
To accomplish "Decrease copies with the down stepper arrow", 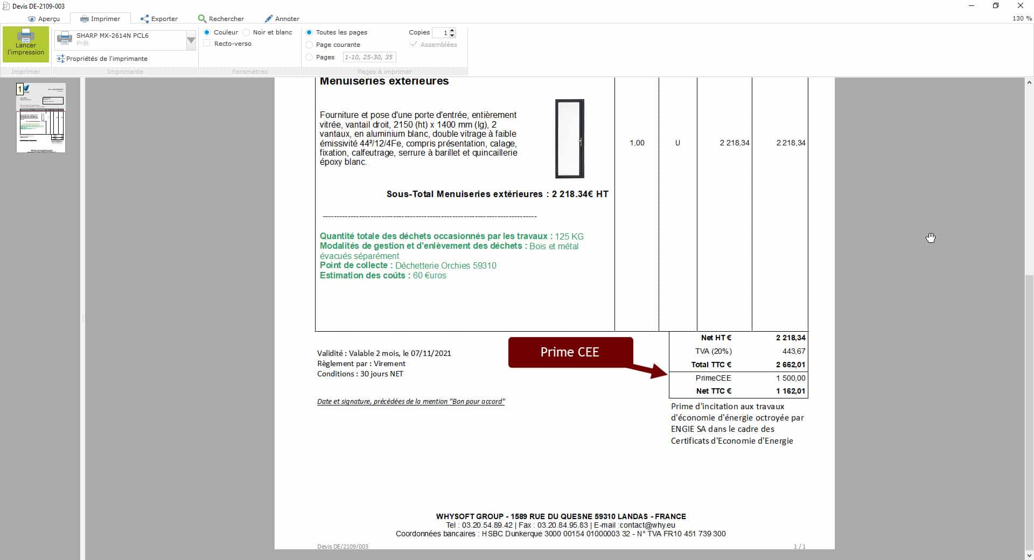I will pyautogui.click(x=452, y=36).
